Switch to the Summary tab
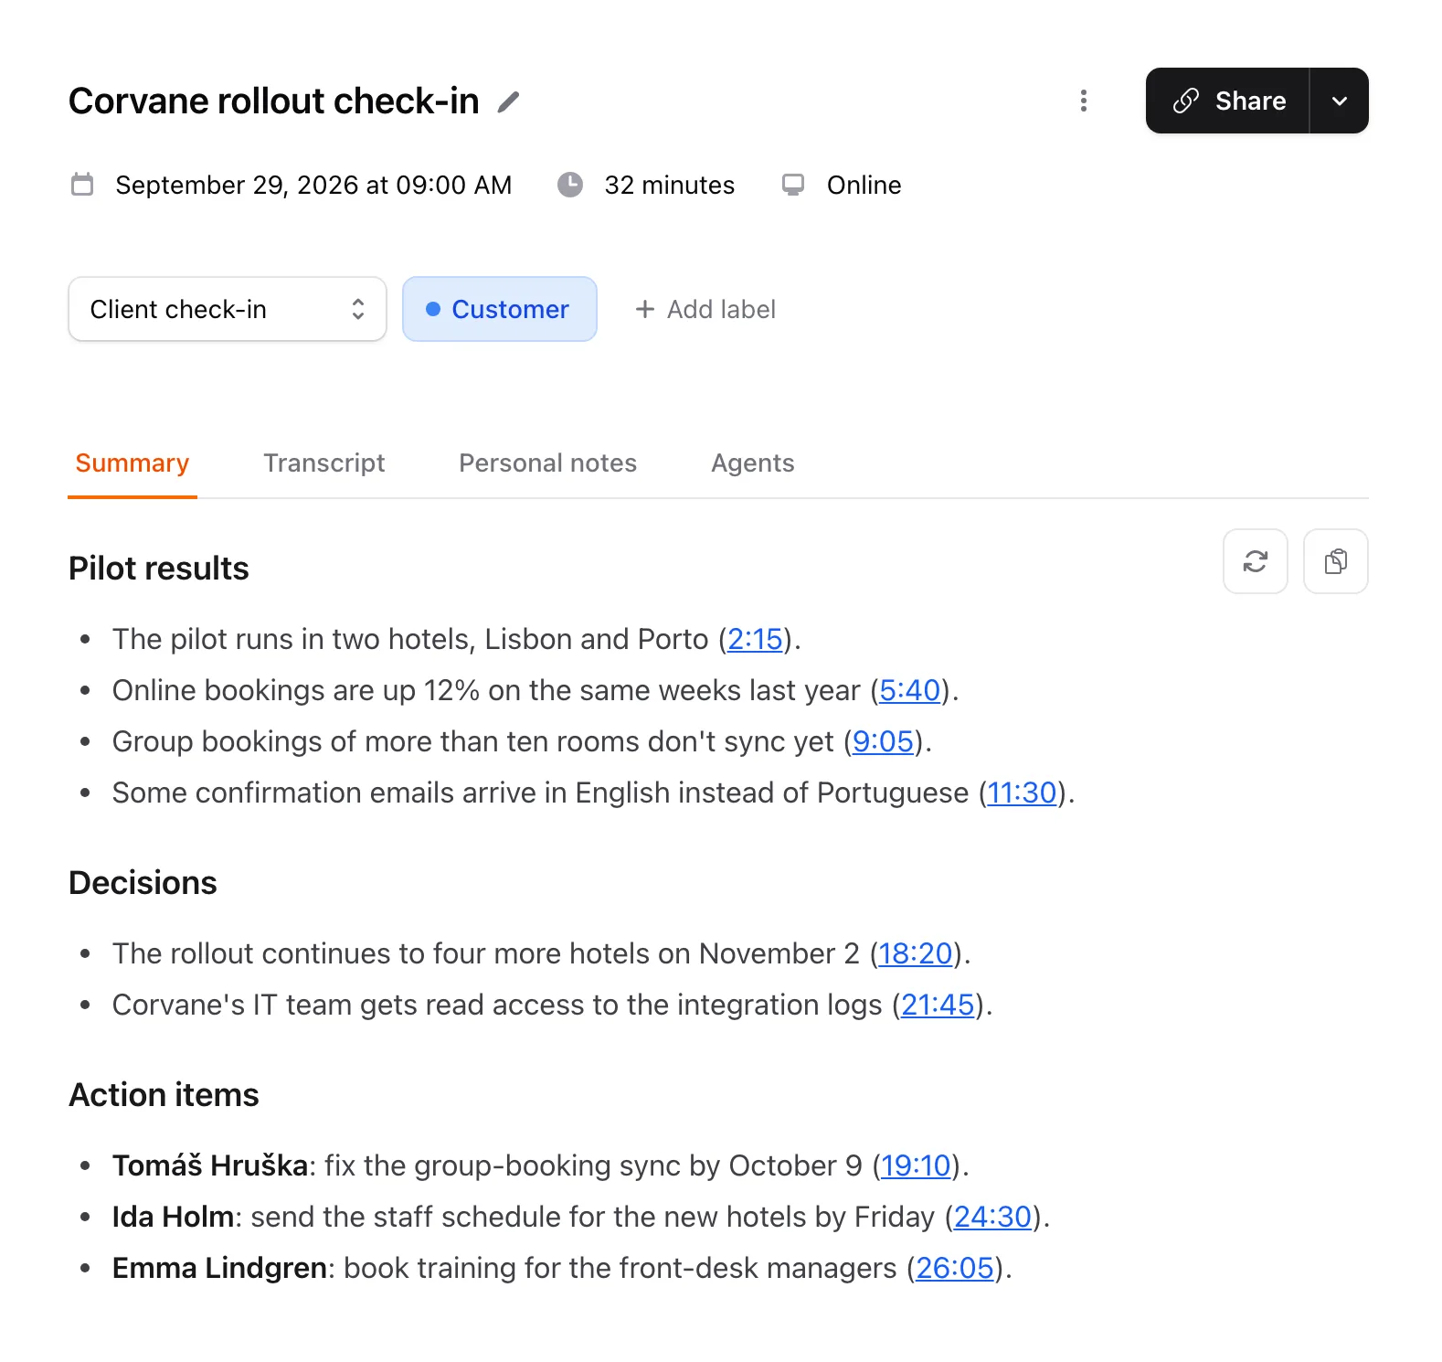1442x1362 pixels. pyautogui.click(x=133, y=463)
